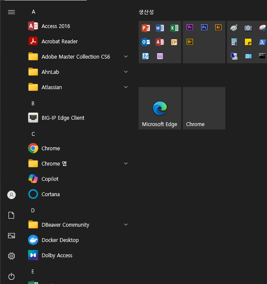This screenshot has height=284, width=267.
Task: Launch the Premiere Pro (Pr) tile
Action: [x=190, y=27]
